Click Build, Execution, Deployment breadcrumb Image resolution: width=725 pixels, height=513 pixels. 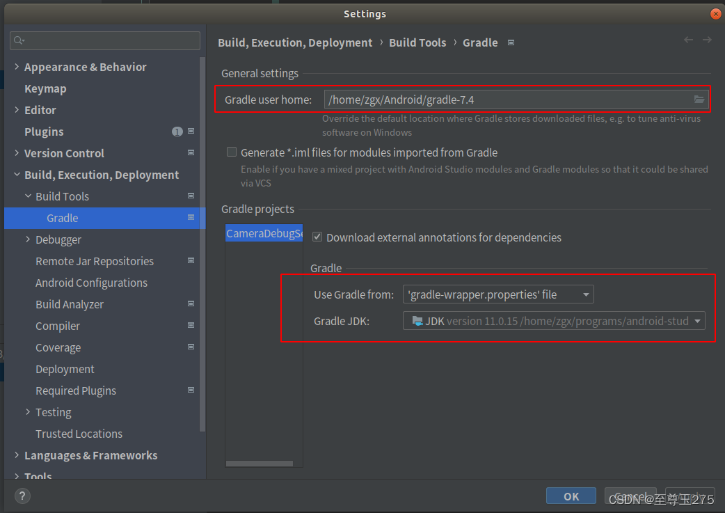tap(295, 43)
